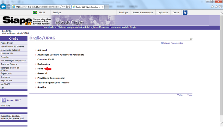The width and height of the screenshot is (223, 132).
Task: Click the page scrollbar down arrow
Action: (x=222, y=123)
